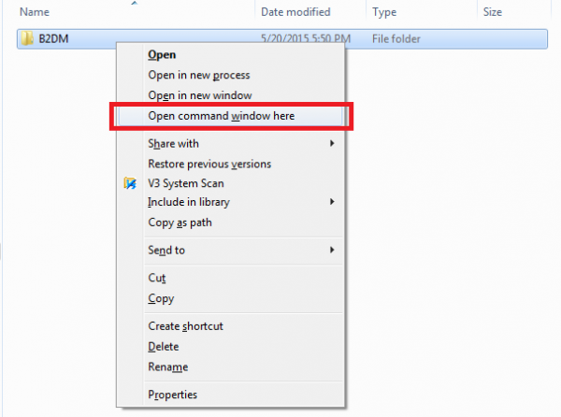
Task: Choose 'Open in new window'
Action: [198, 95]
